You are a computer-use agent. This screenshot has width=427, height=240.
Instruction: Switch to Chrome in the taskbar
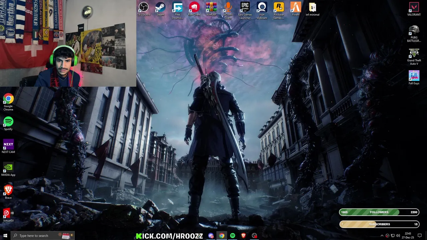(x=222, y=236)
